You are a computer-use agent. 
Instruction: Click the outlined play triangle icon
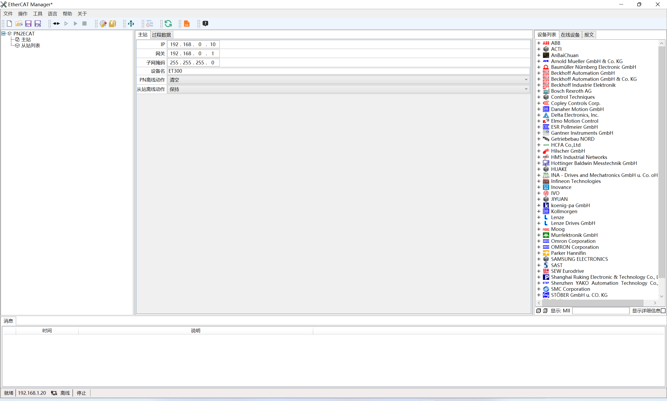(x=66, y=23)
